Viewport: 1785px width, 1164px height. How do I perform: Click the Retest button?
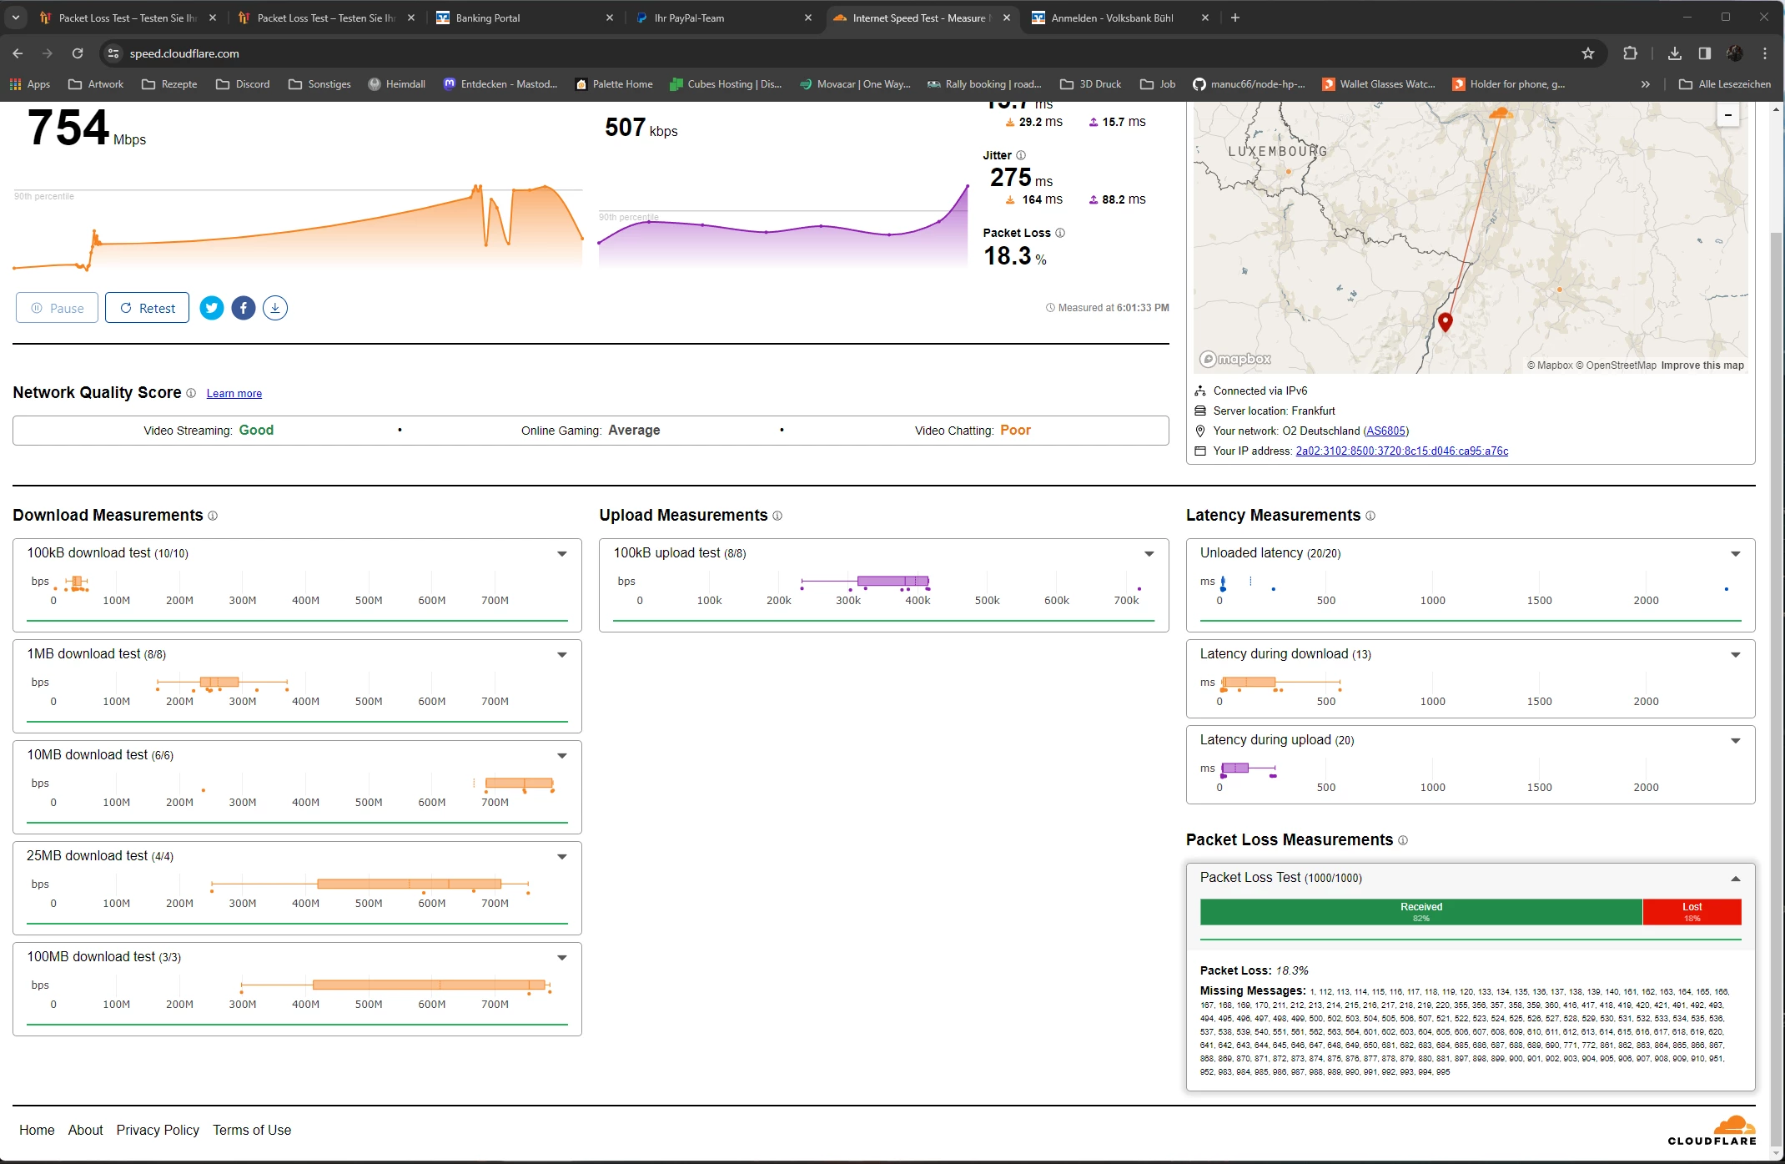point(147,308)
